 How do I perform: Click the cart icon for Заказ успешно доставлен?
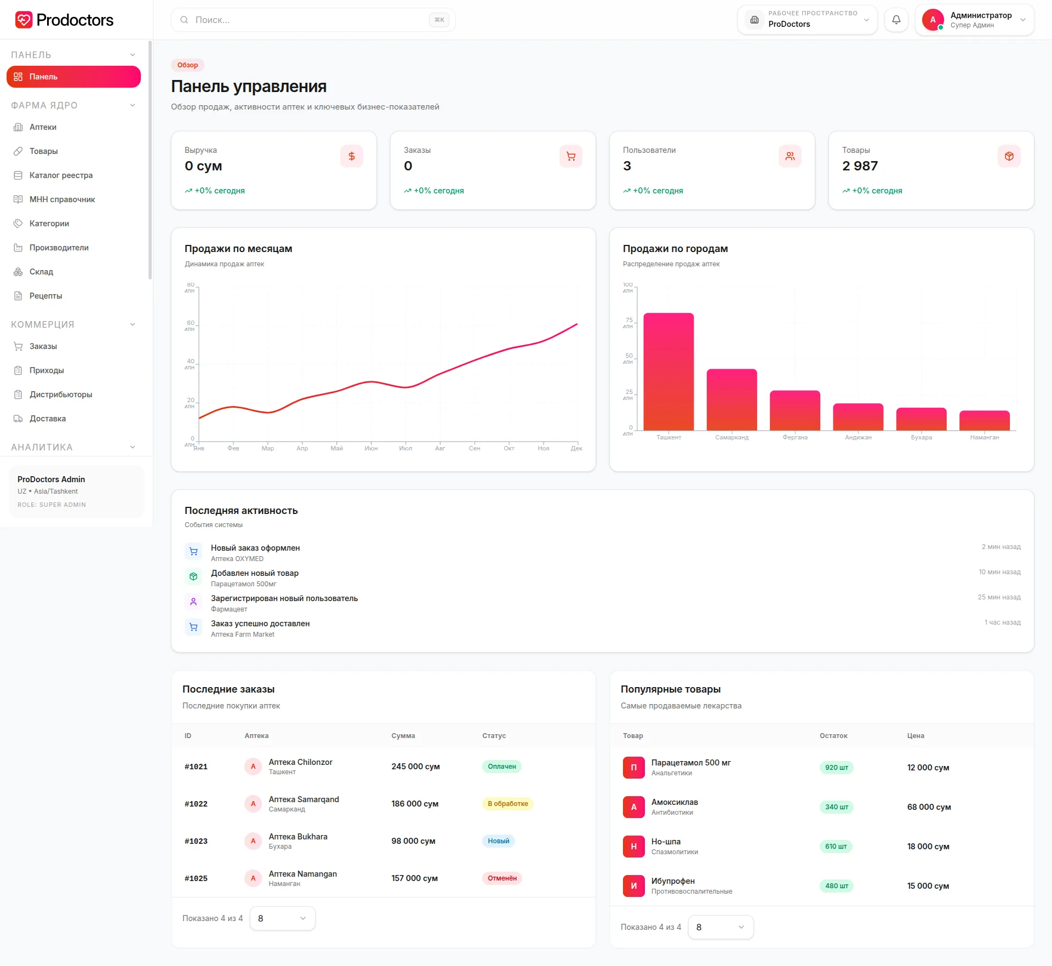tap(193, 627)
